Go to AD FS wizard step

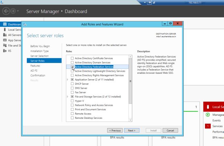coord(34,71)
